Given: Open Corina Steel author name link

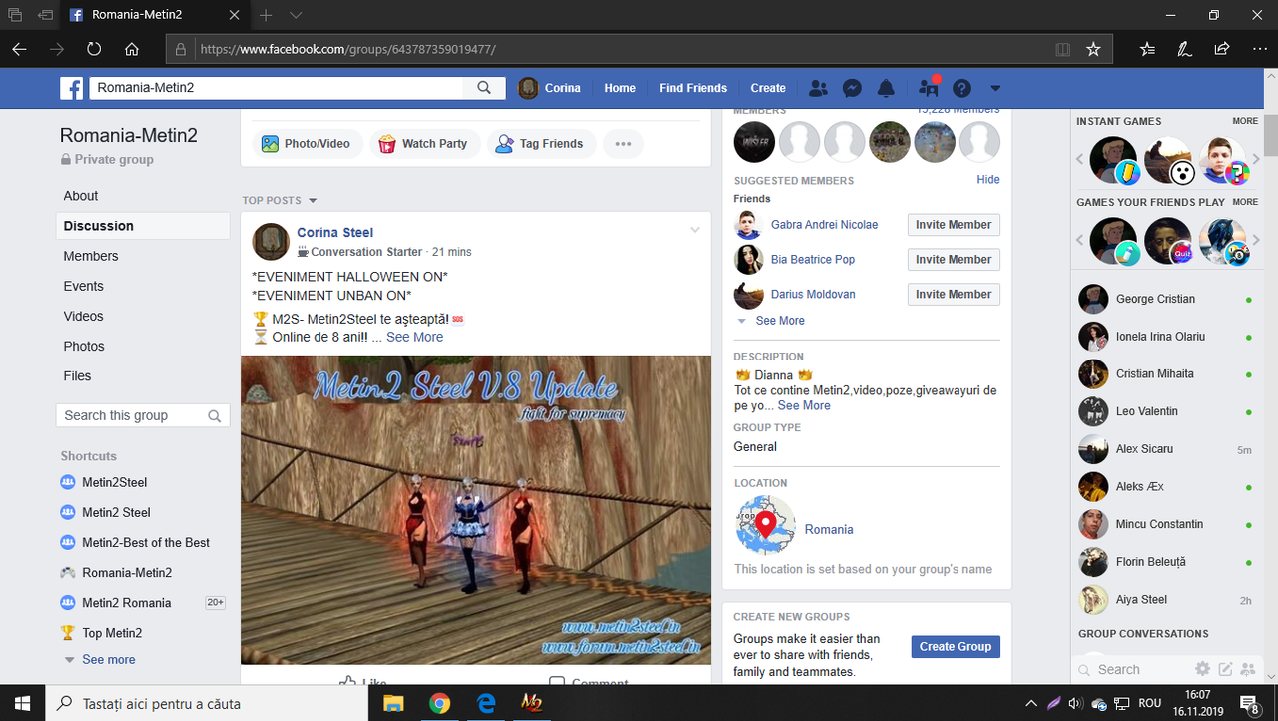Looking at the screenshot, I should (335, 233).
